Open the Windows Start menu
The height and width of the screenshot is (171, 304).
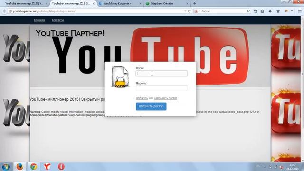6,167
